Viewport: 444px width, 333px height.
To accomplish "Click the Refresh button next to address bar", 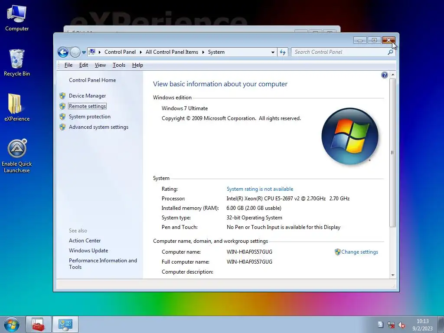I will point(283,52).
